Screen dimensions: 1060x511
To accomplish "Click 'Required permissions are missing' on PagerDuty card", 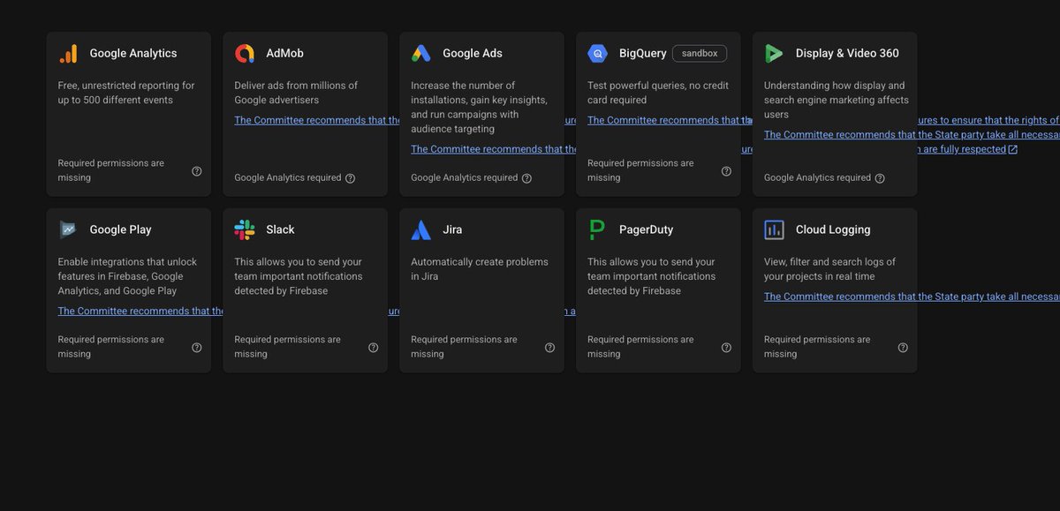I will pyautogui.click(x=640, y=347).
